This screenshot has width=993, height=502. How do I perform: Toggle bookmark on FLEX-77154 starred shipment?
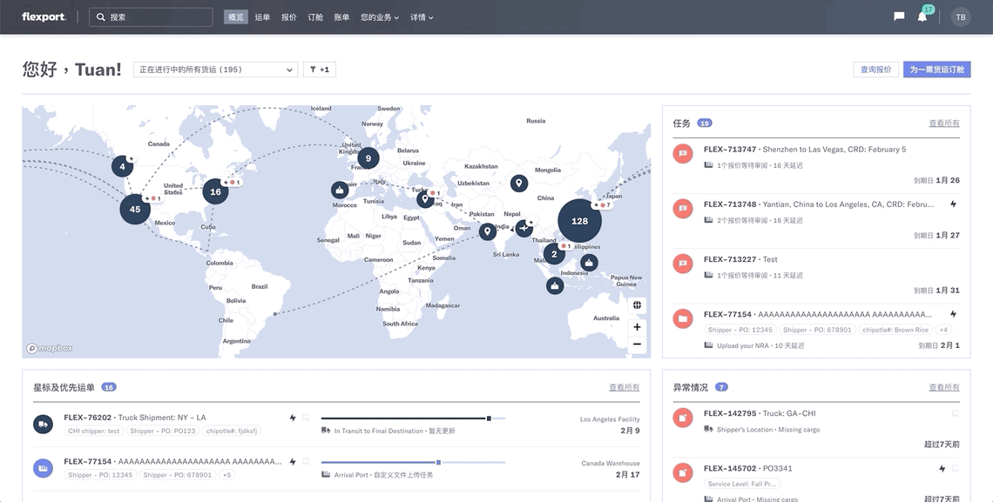306,462
